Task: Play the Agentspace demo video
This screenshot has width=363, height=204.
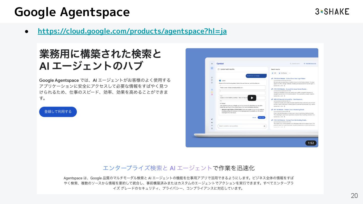Action: pos(252,98)
